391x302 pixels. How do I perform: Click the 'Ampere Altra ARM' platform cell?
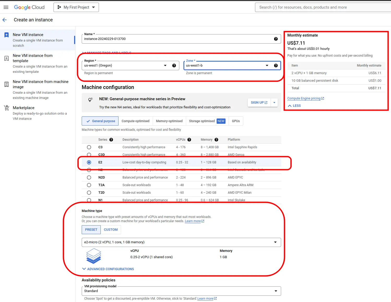point(240,185)
